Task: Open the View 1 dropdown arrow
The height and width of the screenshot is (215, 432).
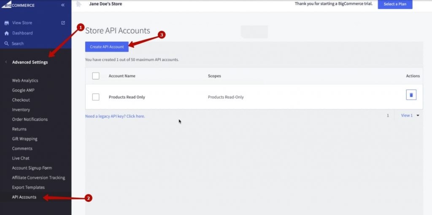Action: point(418,116)
